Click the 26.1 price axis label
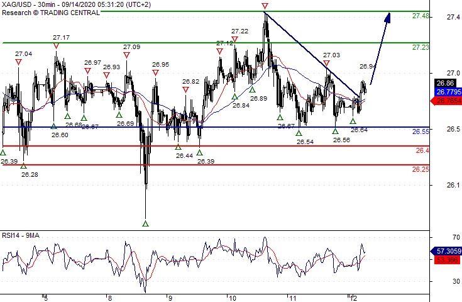462x302 pixels. click(453, 185)
